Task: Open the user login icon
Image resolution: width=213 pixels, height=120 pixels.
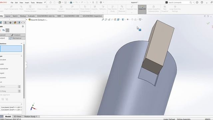Action: coord(197,2)
